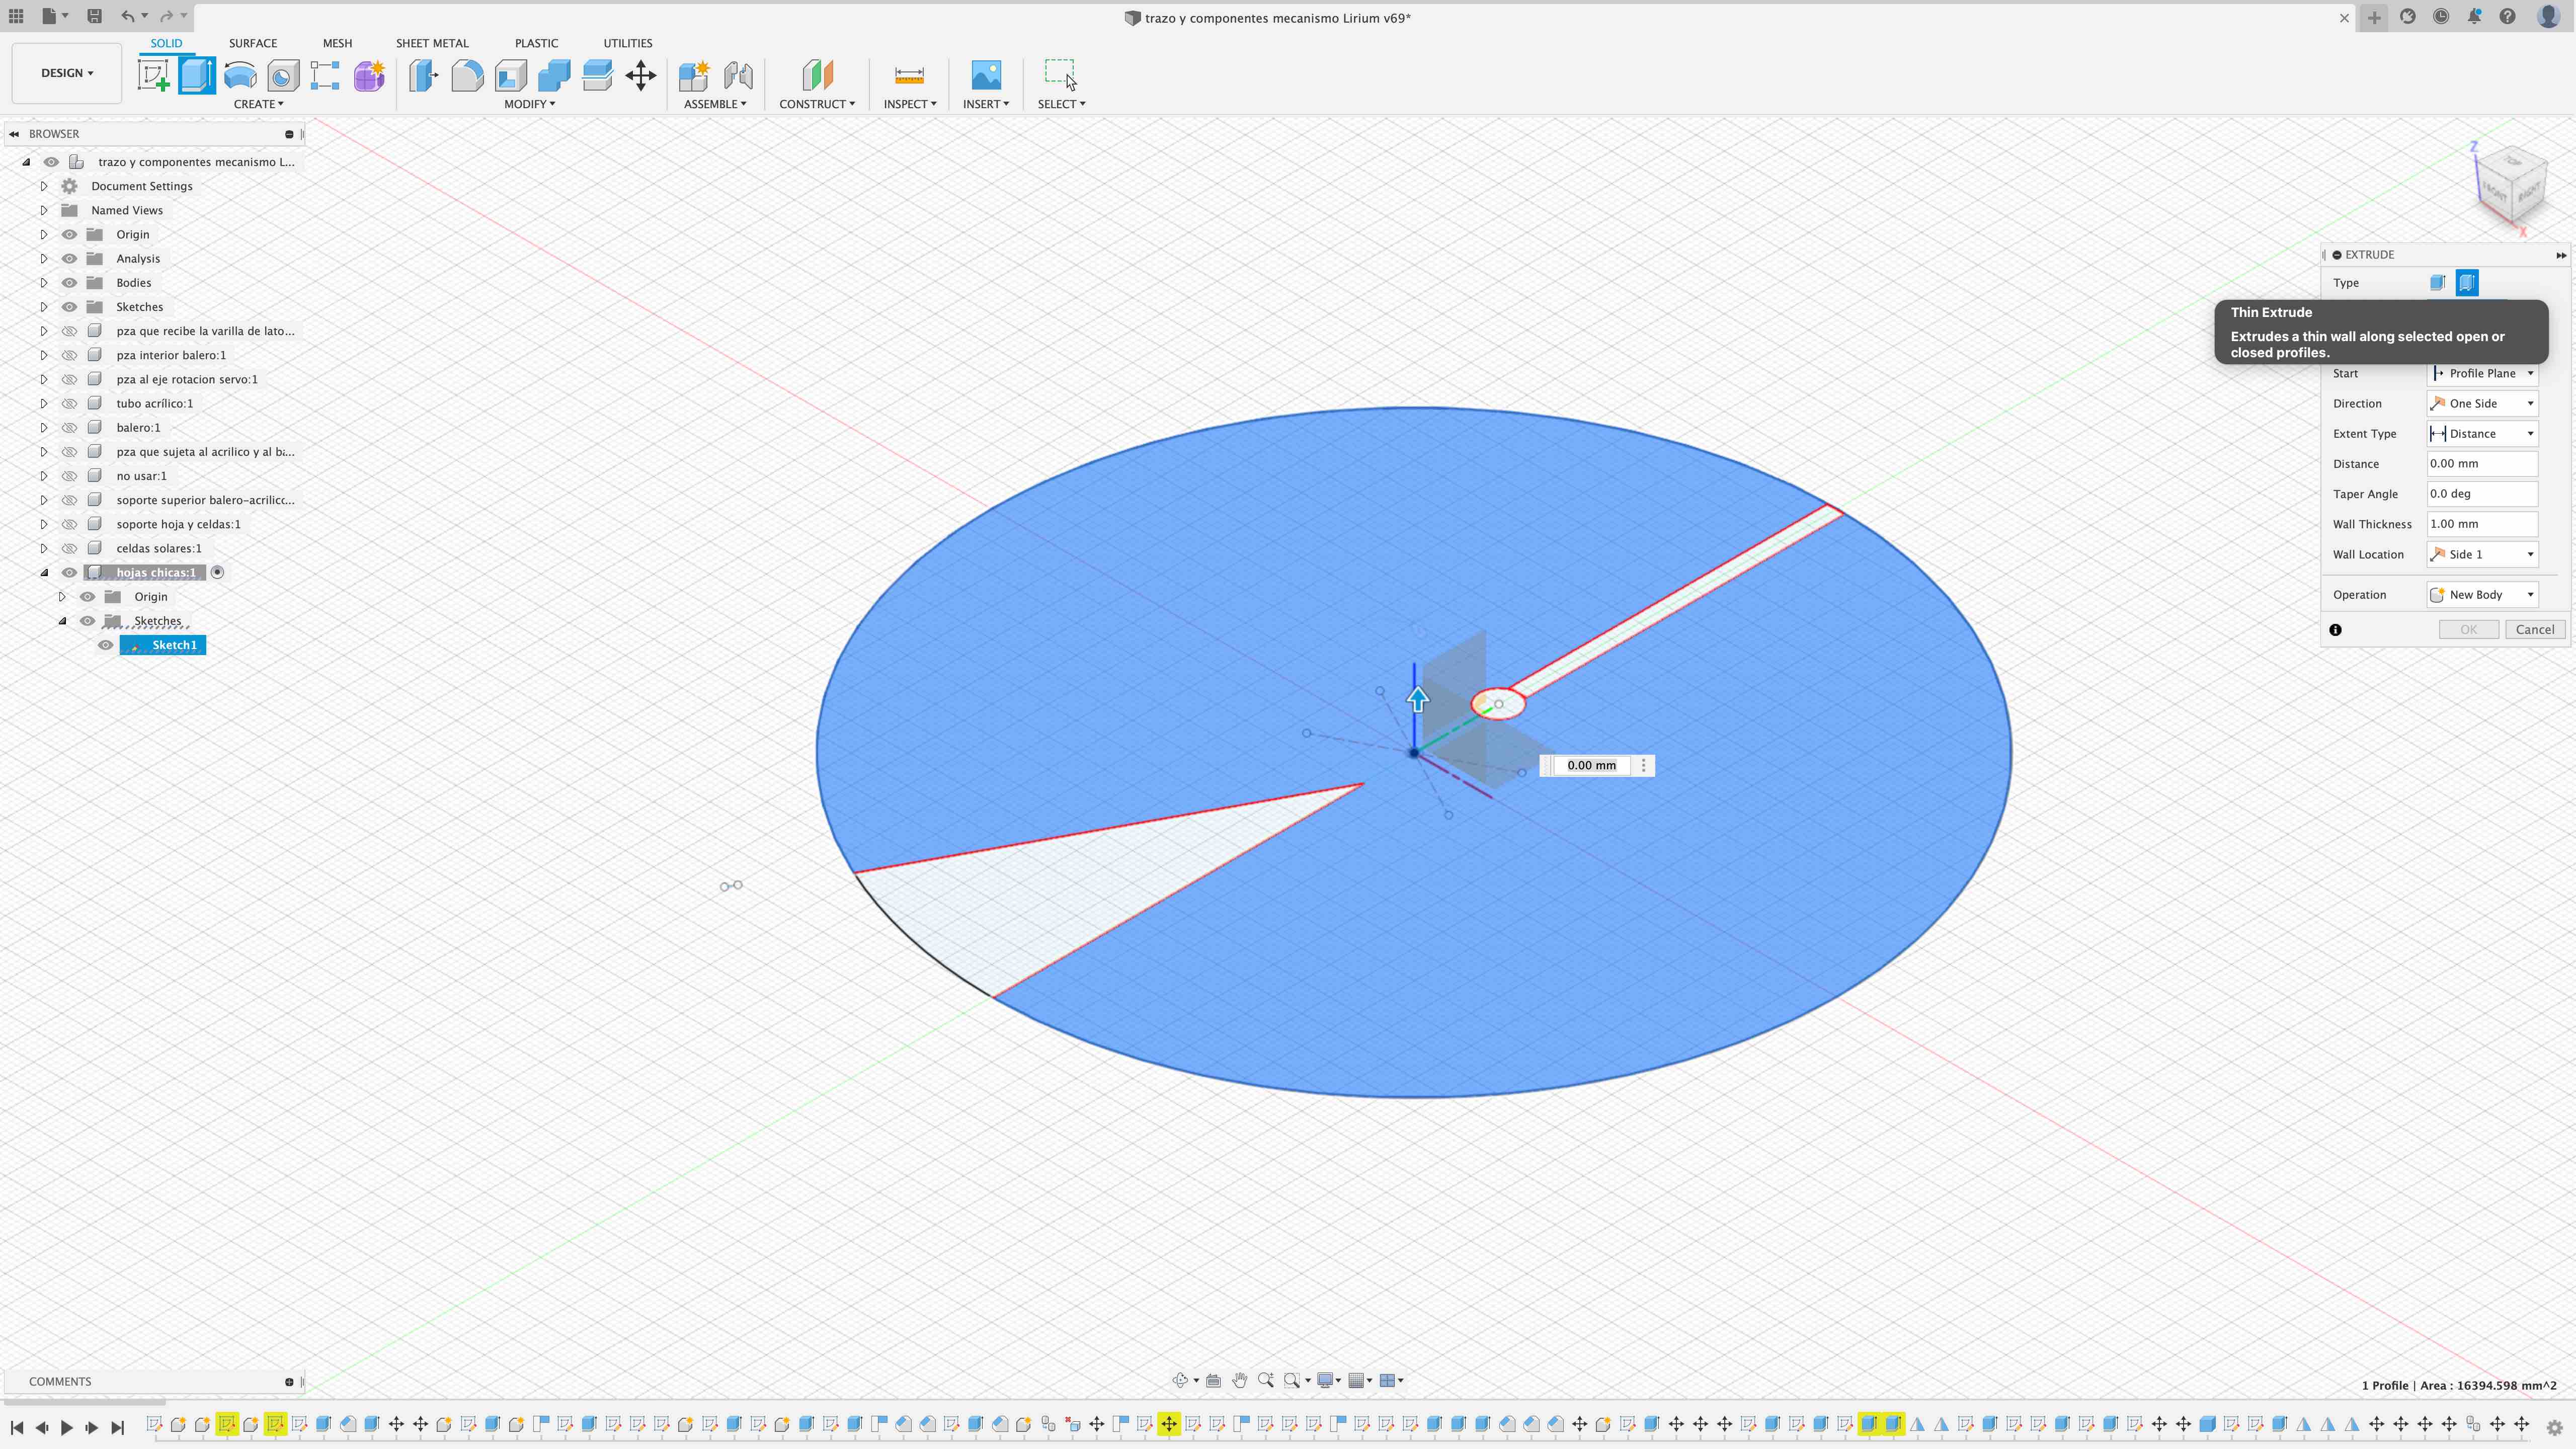2576x1449 pixels.
Task: Switch to the SURFACE tab
Action: (252, 43)
